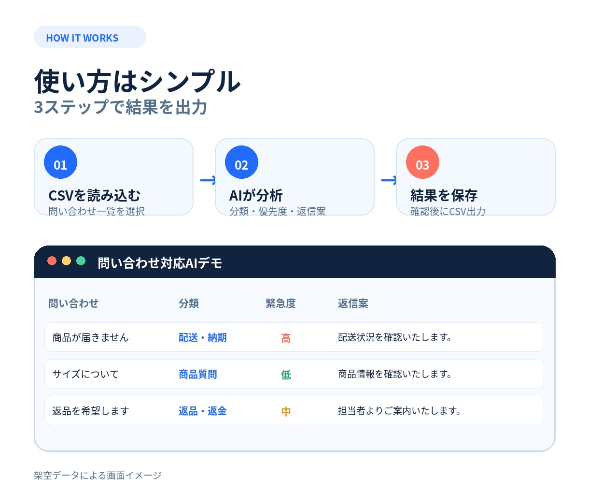This screenshot has height=491, width=589.
Task: Click the 高 urgency value
Action: [x=286, y=338]
